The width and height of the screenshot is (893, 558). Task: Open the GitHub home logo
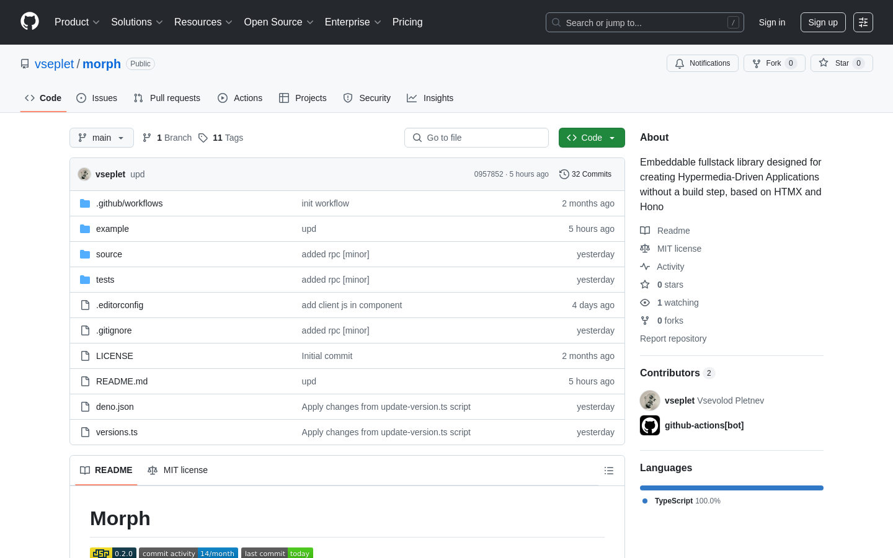(30, 22)
